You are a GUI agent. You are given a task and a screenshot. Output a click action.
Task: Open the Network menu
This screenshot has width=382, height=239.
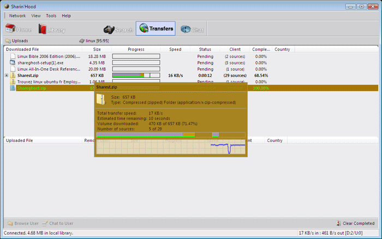point(17,16)
